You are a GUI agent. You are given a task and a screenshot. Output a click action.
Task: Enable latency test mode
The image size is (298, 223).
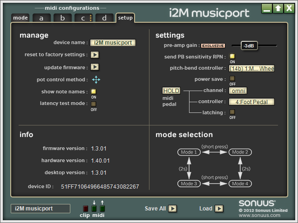pyautogui.click(x=94, y=104)
